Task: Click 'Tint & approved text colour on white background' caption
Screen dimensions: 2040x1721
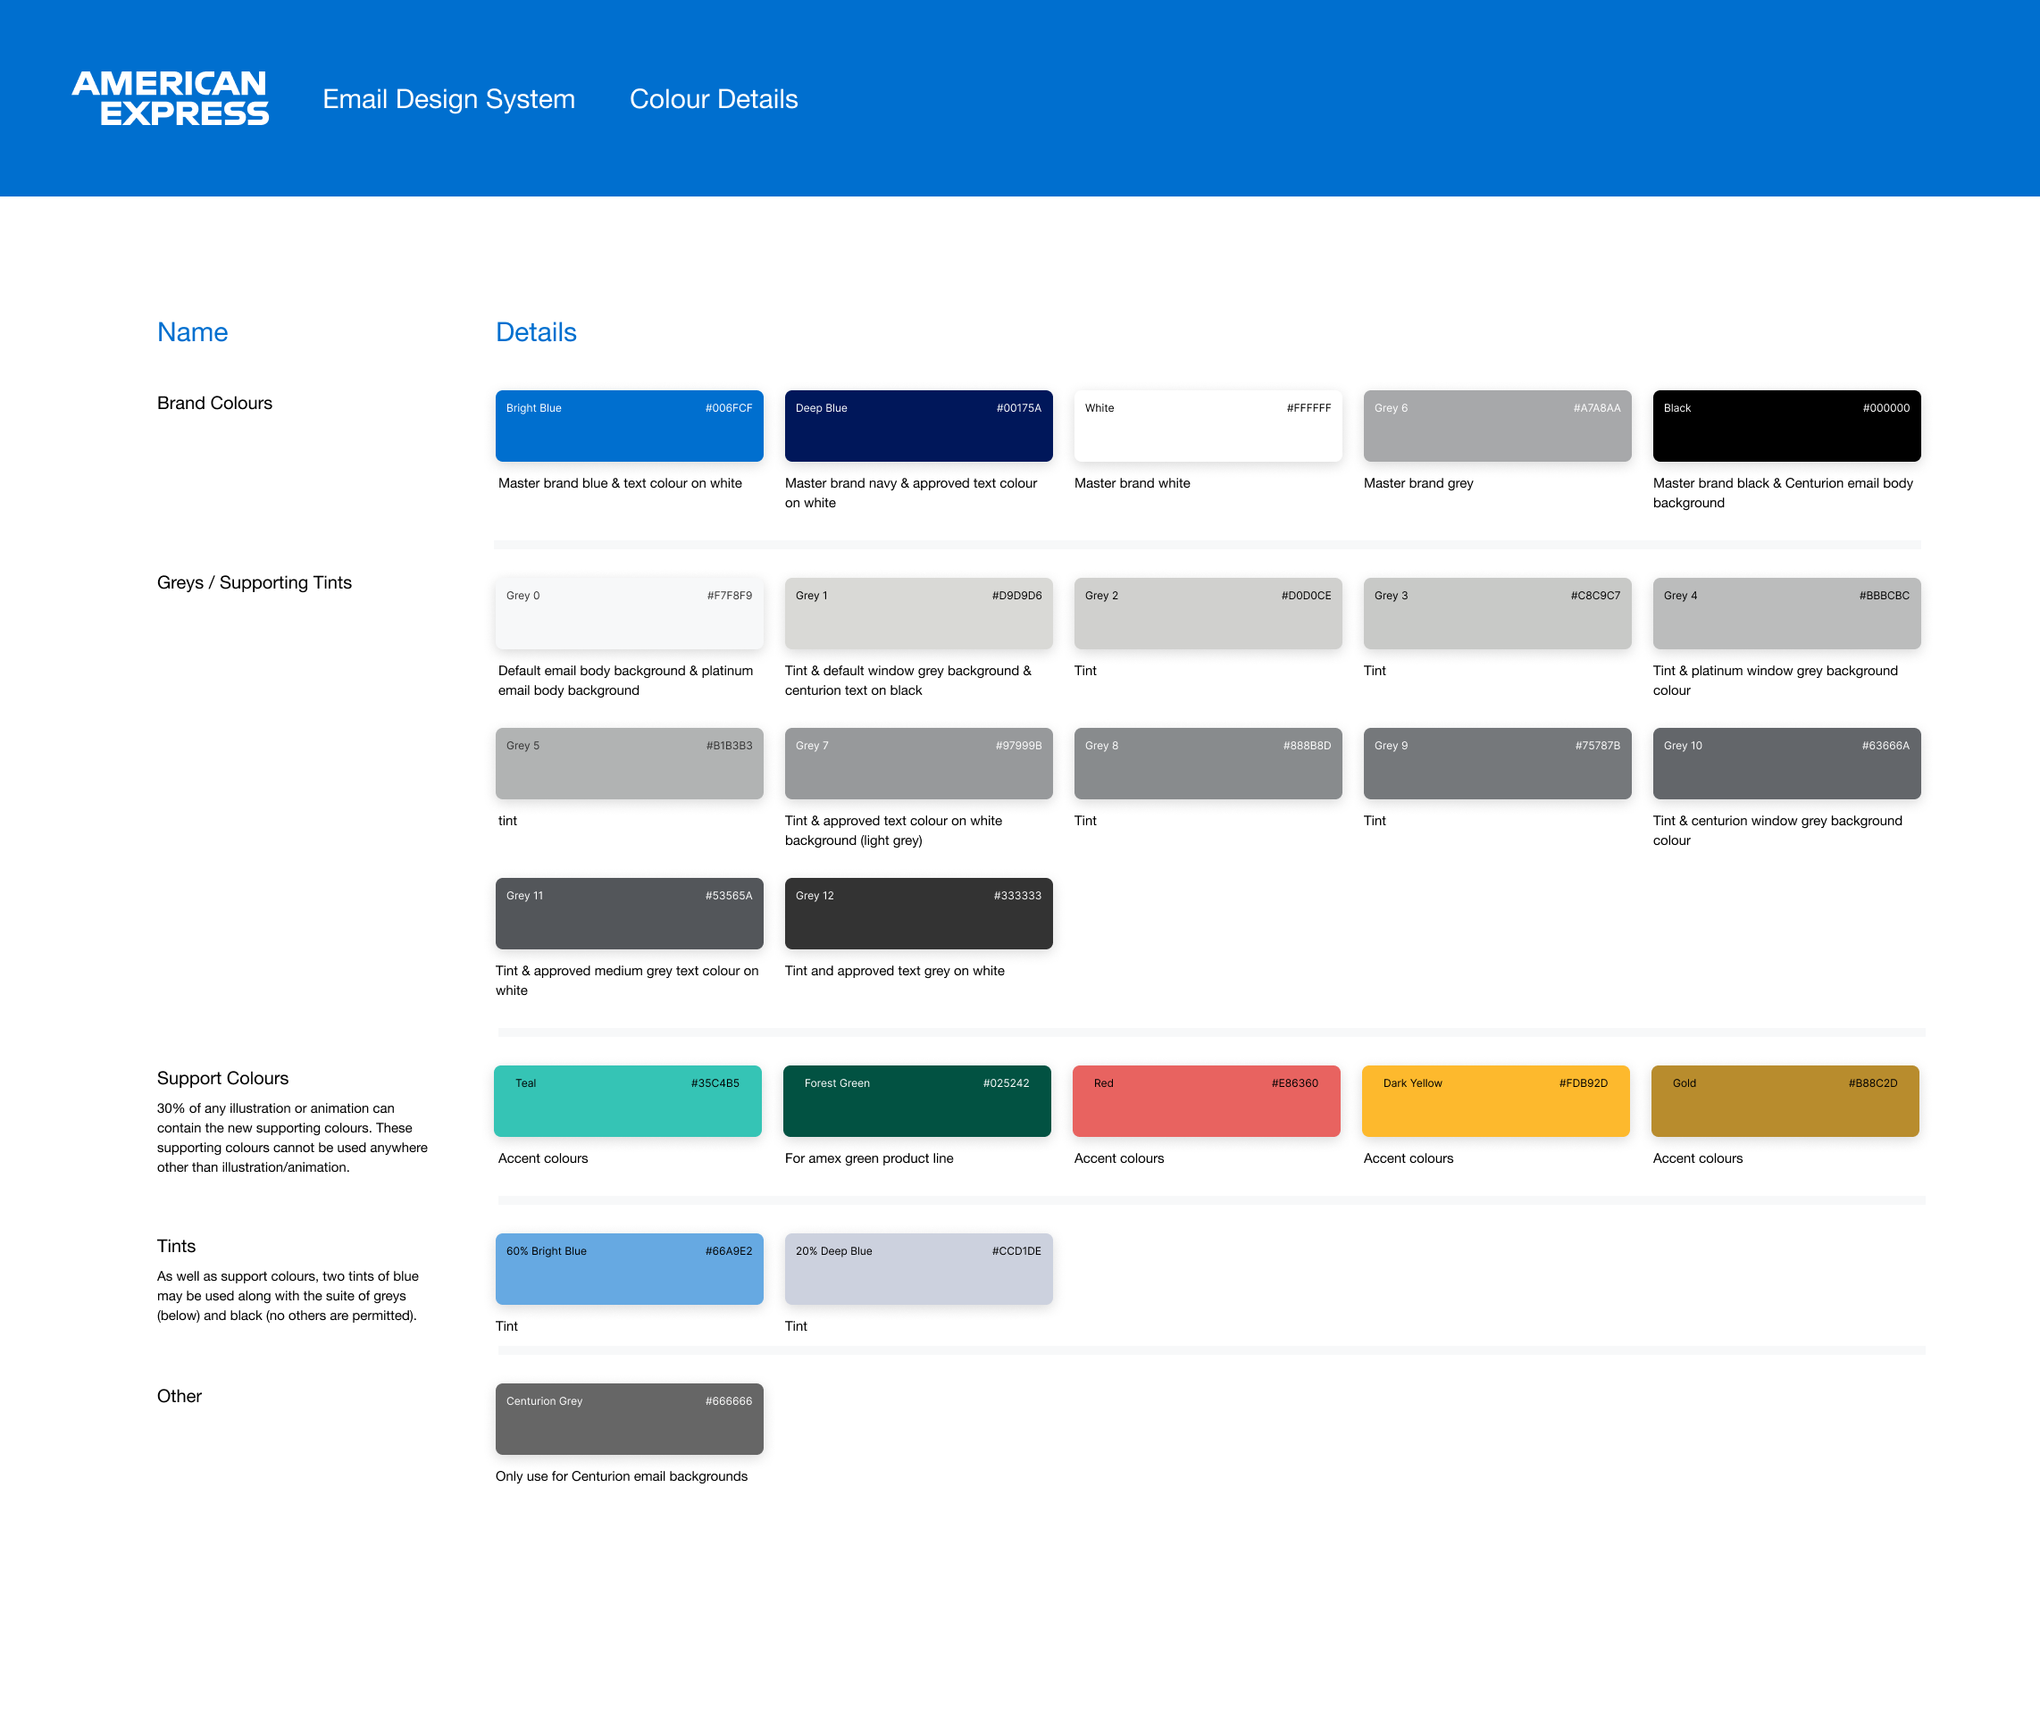Action: pos(894,831)
